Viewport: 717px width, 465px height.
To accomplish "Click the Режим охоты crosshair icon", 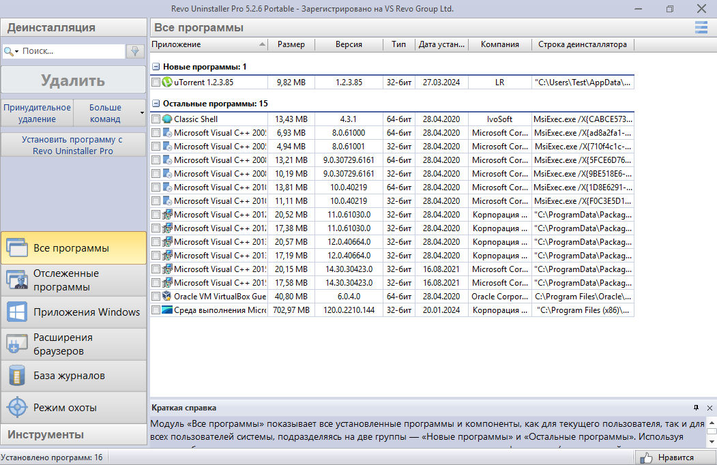I will click(x=17, y=408).
